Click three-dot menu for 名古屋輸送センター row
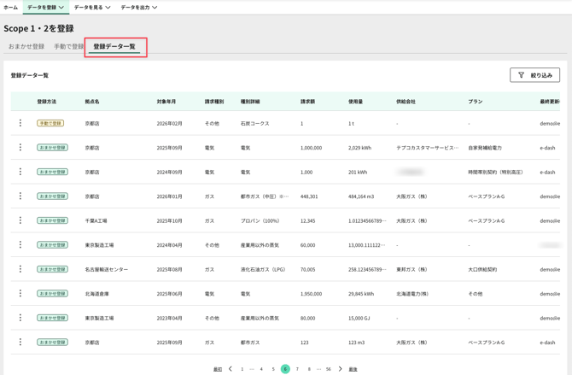The image size is (572, 375). [20, 269]
